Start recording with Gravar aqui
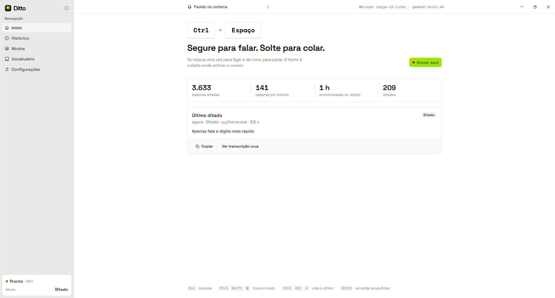 pos(425,62)
